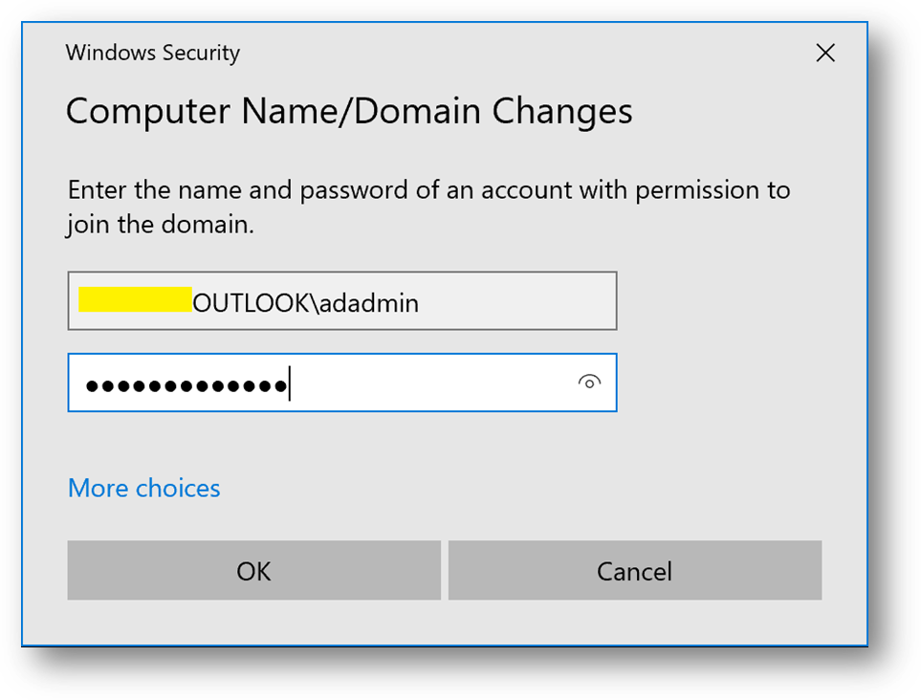Click the yellow highlighted username portion
Viewport: 921px width, 700px height.
[x=135, y=299]
